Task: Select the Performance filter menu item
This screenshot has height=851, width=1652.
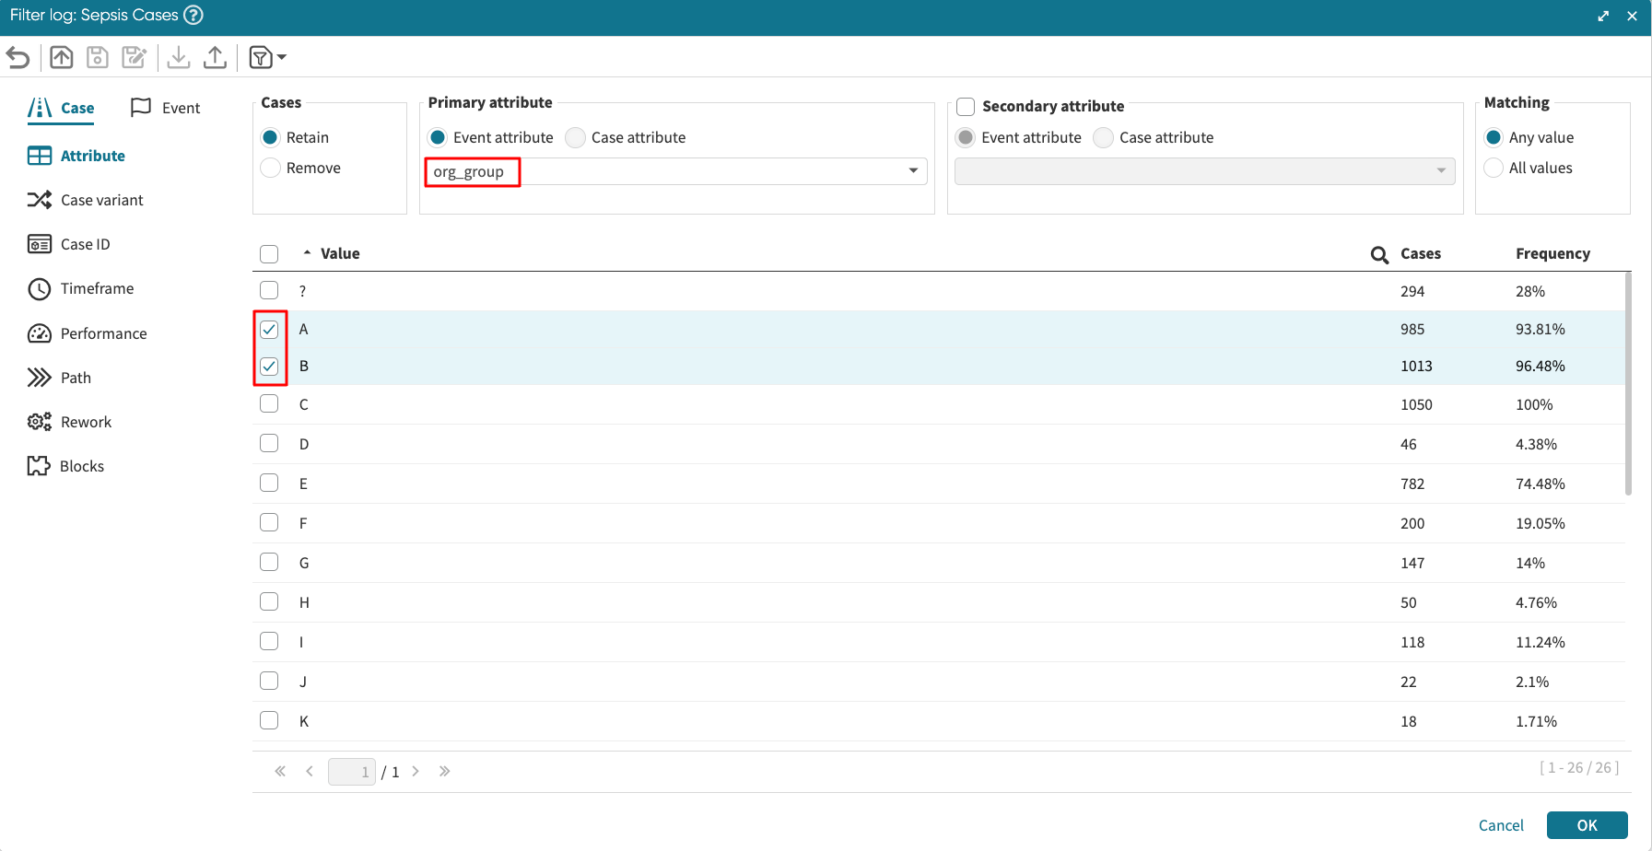Action: [x=103, y=333]
